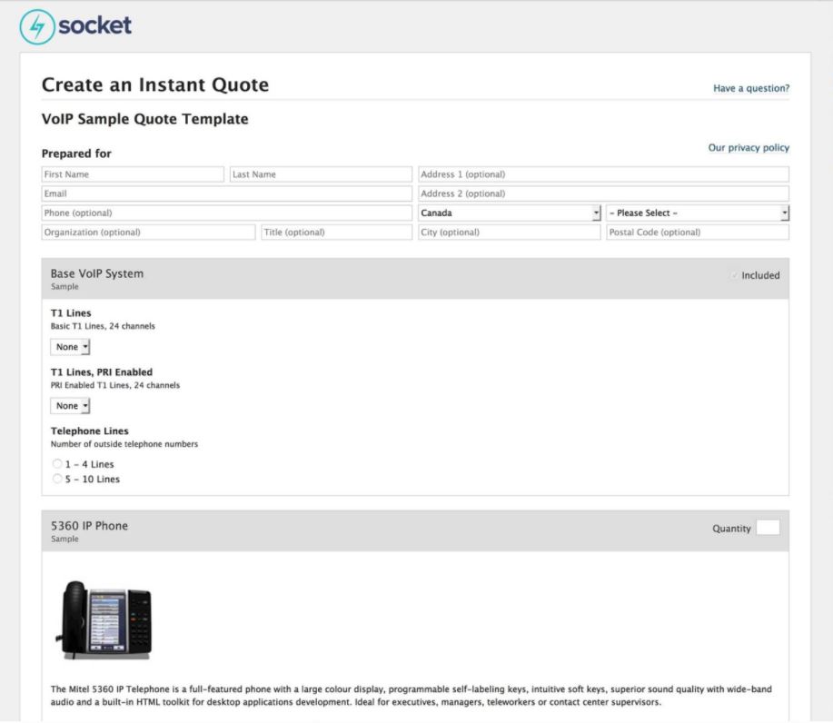Click the Address 1 (optional) field

point(603,174)
